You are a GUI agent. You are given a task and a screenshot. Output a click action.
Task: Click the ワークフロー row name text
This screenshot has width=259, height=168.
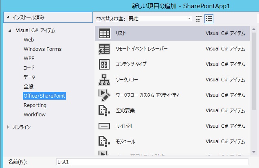pos(127,80)
